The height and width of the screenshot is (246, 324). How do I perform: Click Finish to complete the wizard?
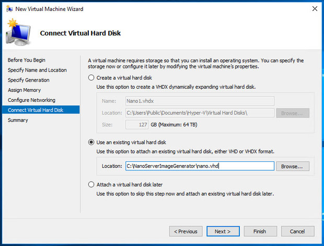260,231
